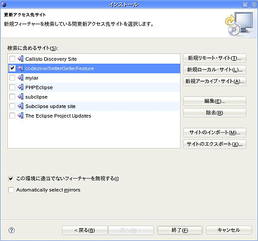This screenshot has width=258, height=241.
Task: Select the mylar row text
Action: pos(32,78)
